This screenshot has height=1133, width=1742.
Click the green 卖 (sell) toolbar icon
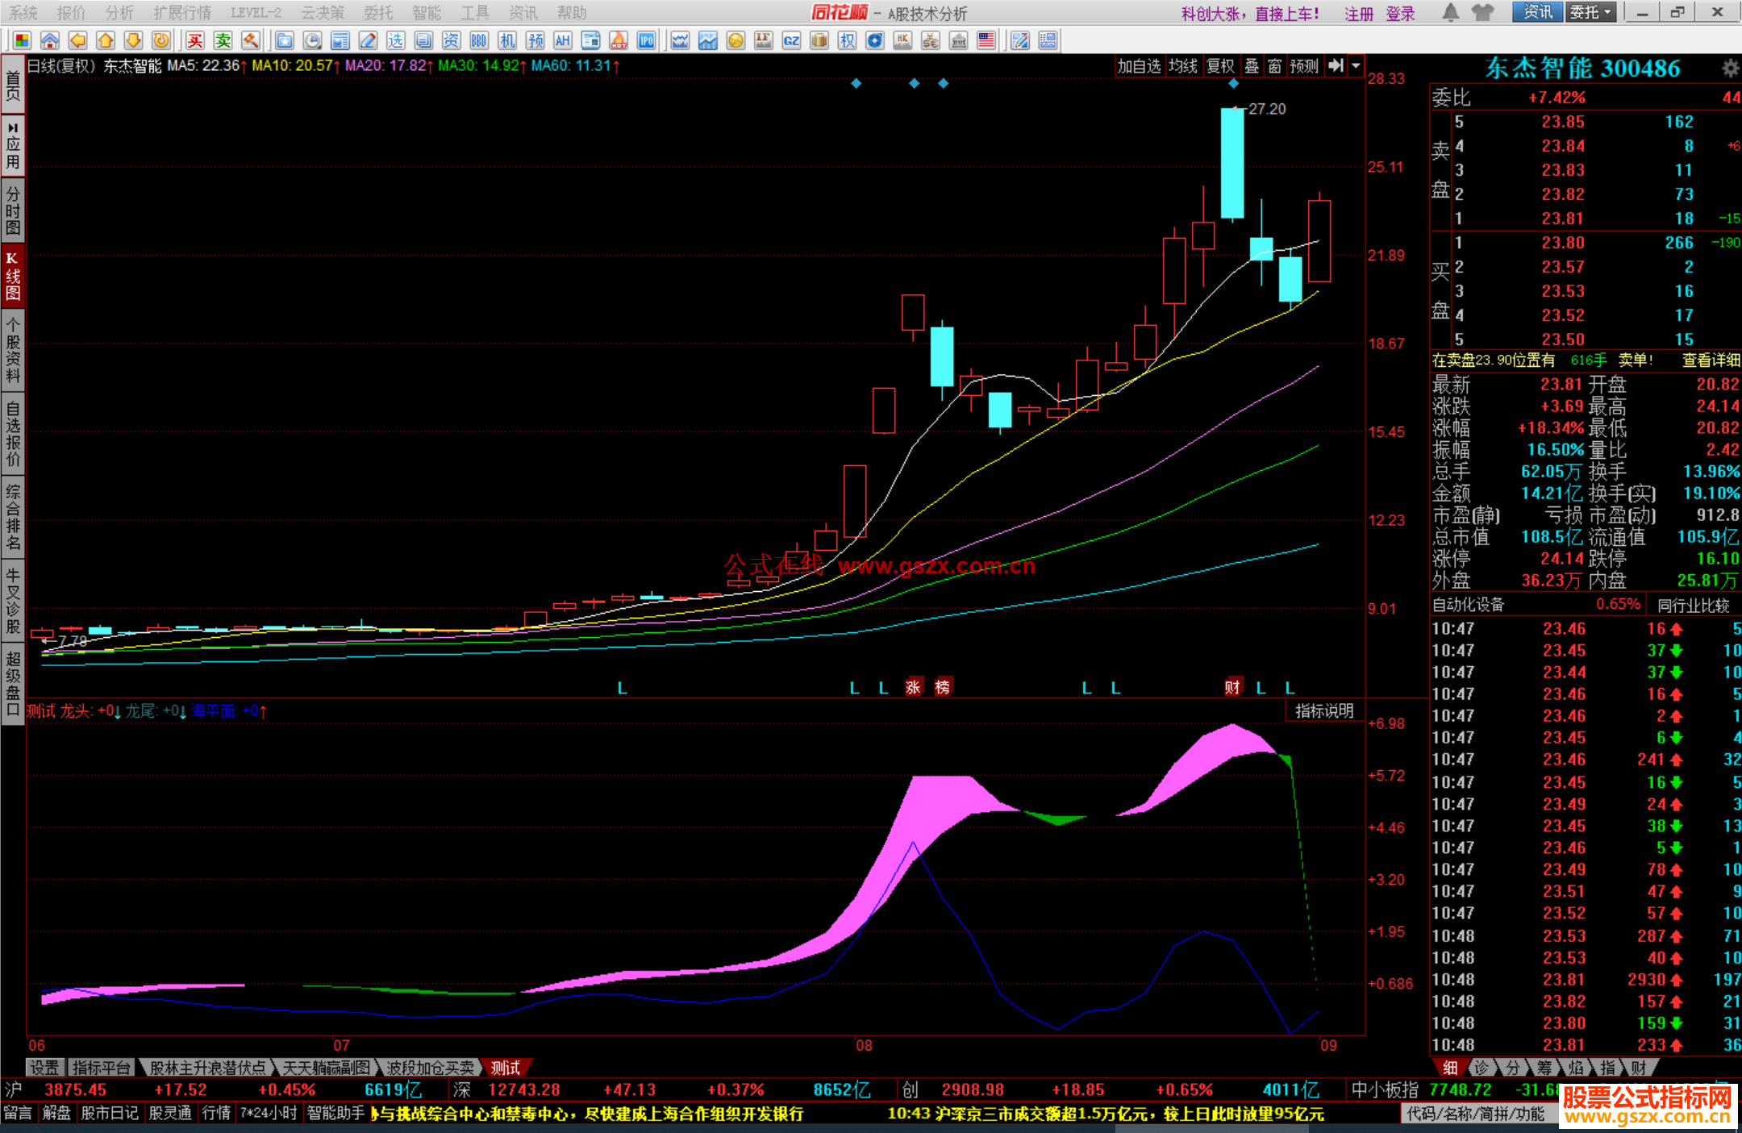click(x=223, y=41)
